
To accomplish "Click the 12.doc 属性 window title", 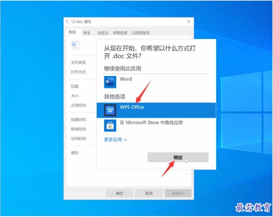I will point(81,22).
